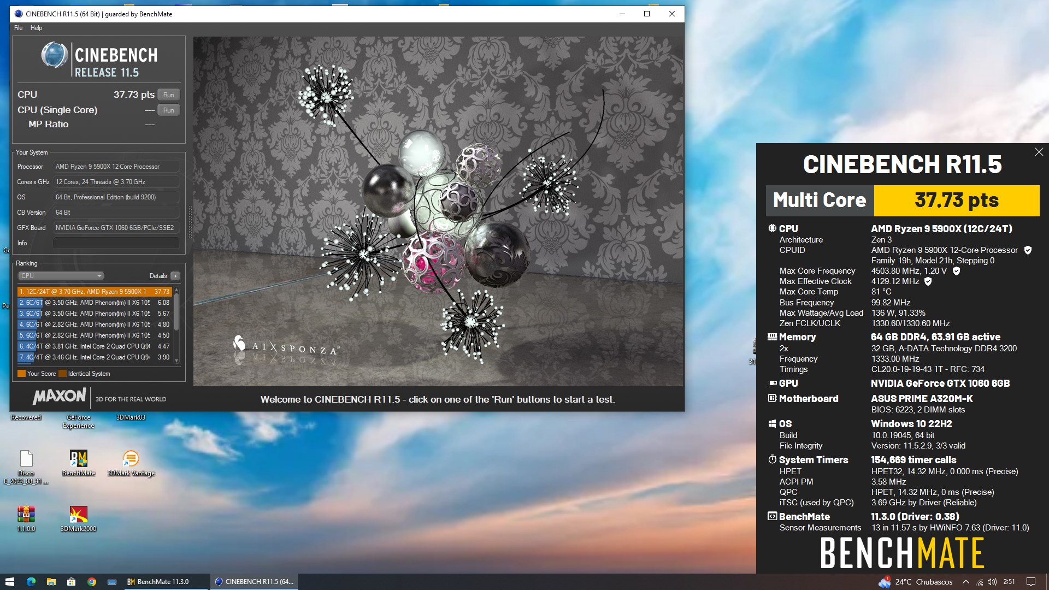Show hidden system tray icons chevron

tap(965, 582)
